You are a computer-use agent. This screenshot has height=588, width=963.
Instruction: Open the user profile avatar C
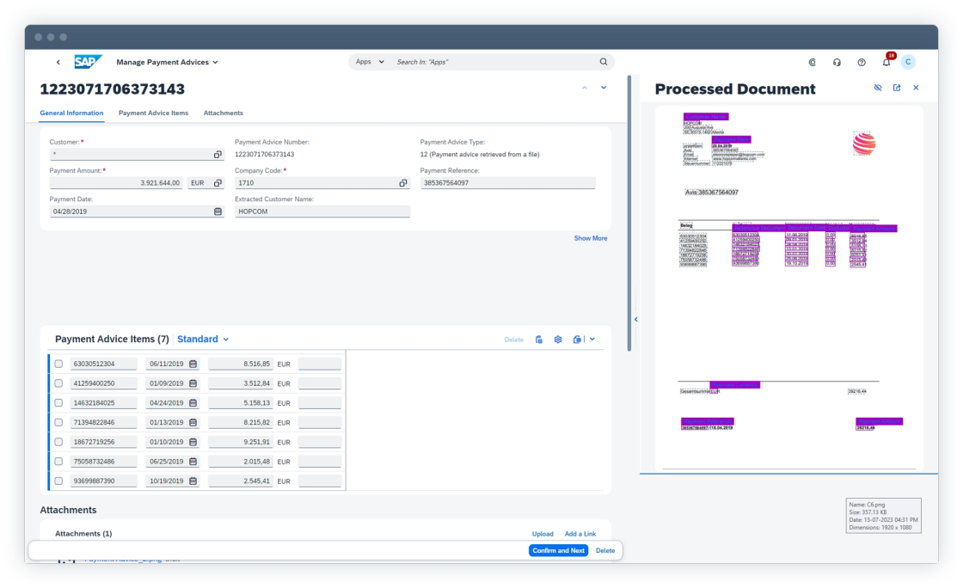click(908, 62)
